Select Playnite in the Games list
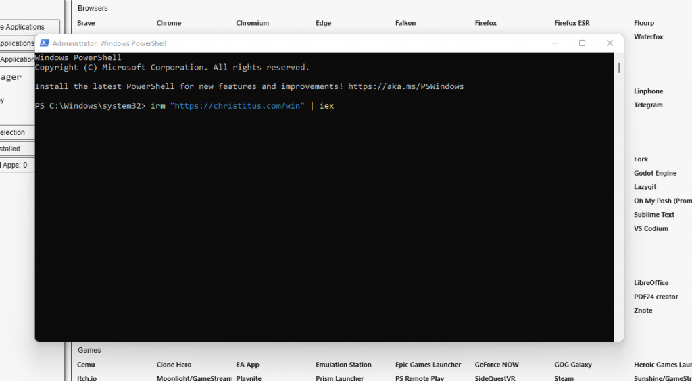 pyautogui.click(x=249, y=378)
